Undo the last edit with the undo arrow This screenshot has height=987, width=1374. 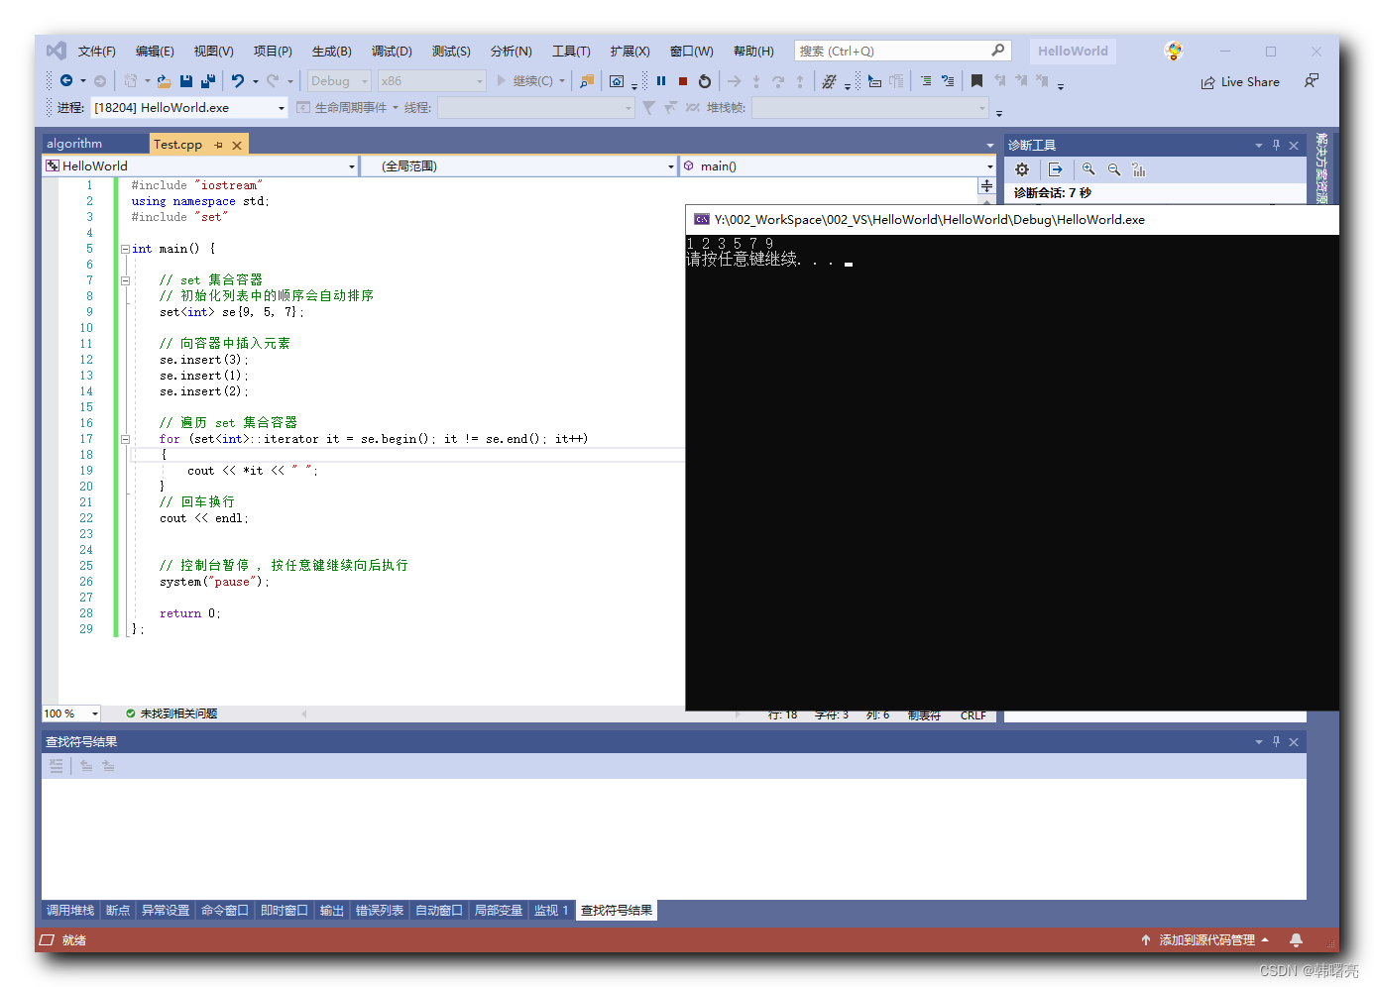tap(238, 81)
